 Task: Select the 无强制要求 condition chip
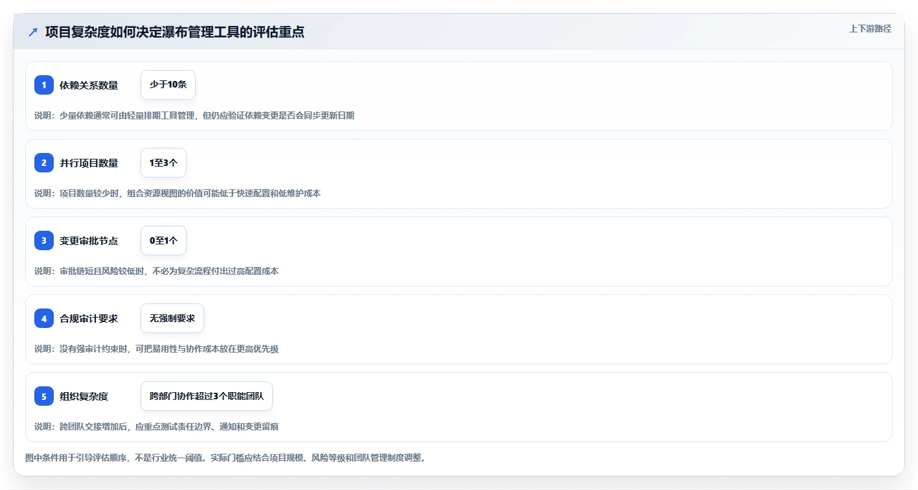(x=172, y=318)
